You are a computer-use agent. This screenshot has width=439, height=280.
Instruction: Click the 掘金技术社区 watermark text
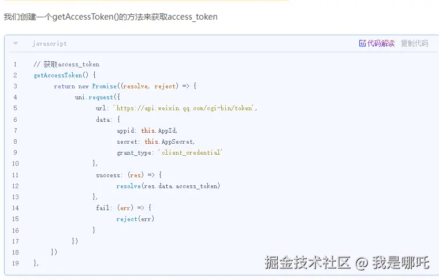[307, 263]
